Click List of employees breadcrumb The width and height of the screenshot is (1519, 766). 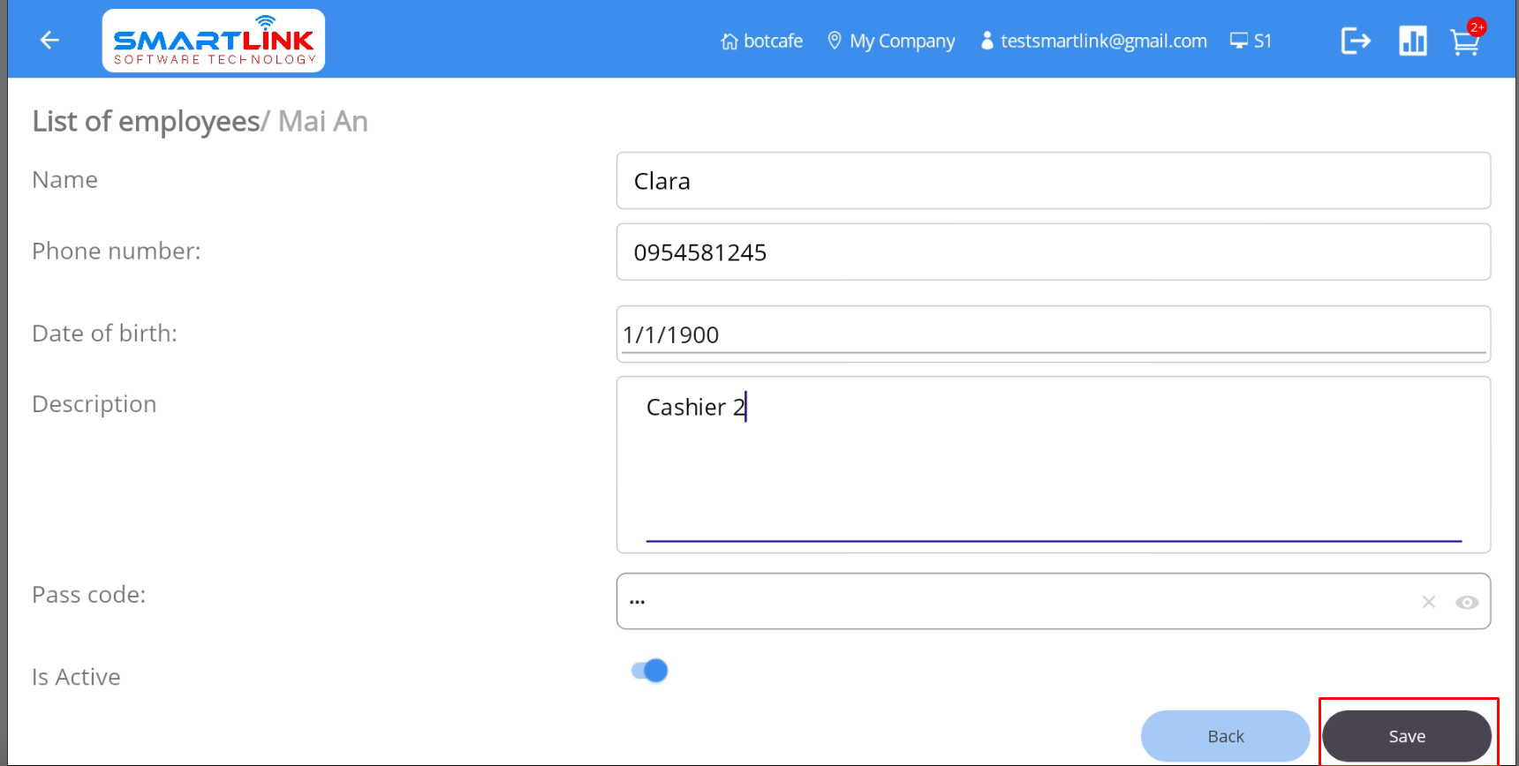146,122
